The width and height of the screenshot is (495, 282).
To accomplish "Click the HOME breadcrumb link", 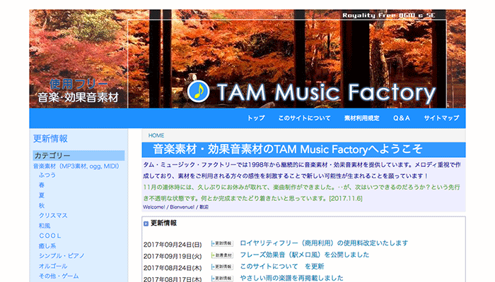I will [x=156, y=135].
